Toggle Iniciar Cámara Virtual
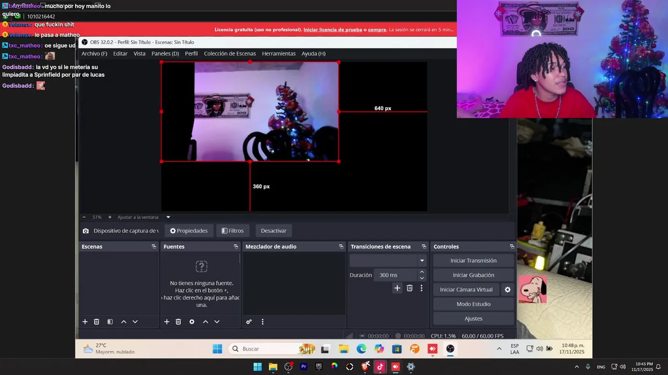 [466, 290]
